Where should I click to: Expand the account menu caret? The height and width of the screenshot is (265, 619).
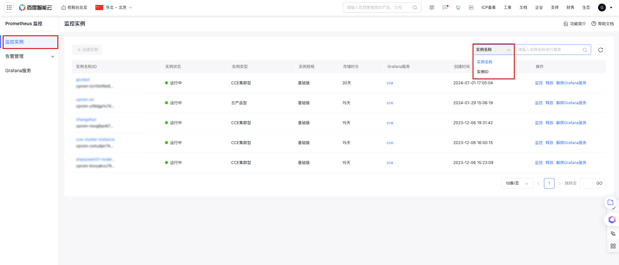[x=611, y=8]
